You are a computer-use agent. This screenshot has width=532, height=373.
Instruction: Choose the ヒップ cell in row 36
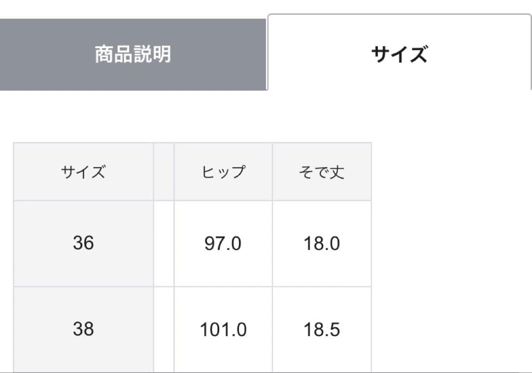pyautogui.click(x=223, y=243)
